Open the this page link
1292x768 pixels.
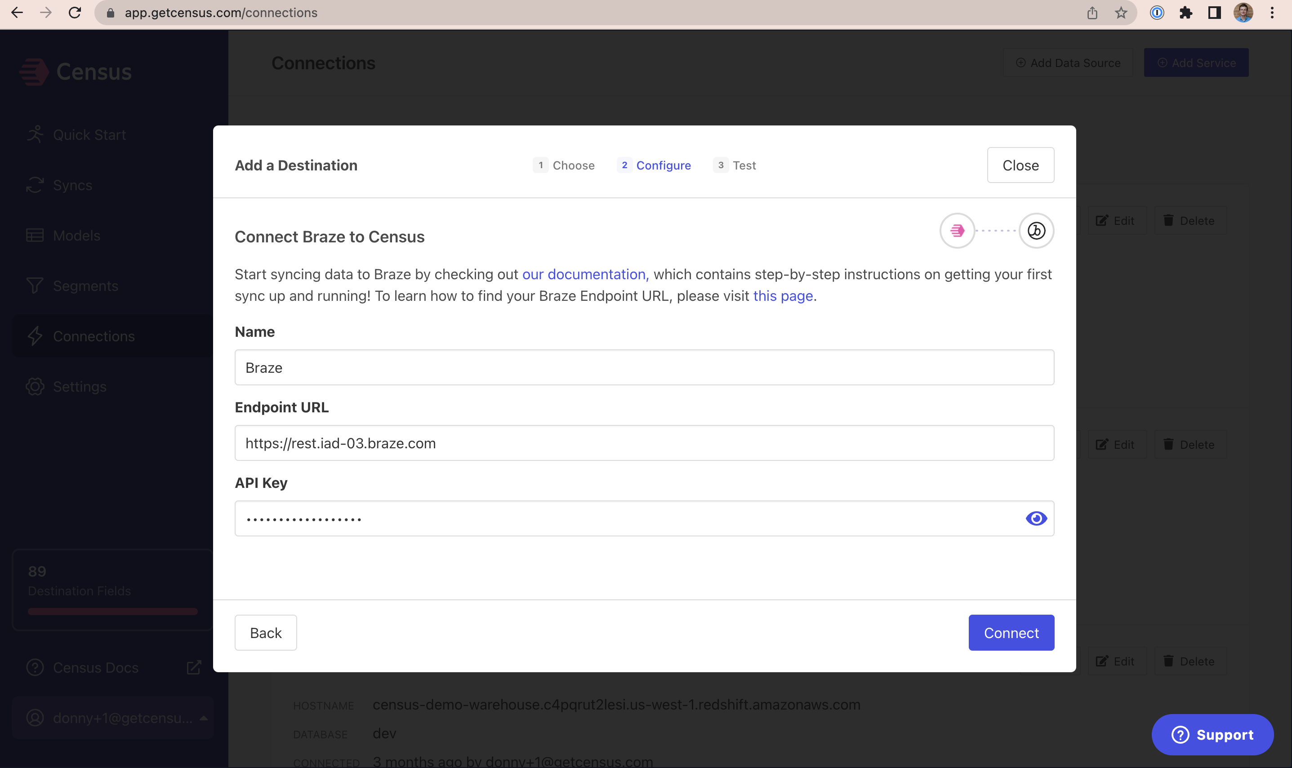[x=783, y=296]
